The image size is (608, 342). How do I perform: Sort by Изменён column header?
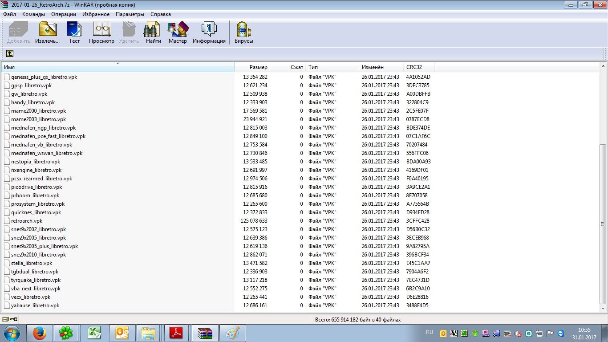(381, 67)
